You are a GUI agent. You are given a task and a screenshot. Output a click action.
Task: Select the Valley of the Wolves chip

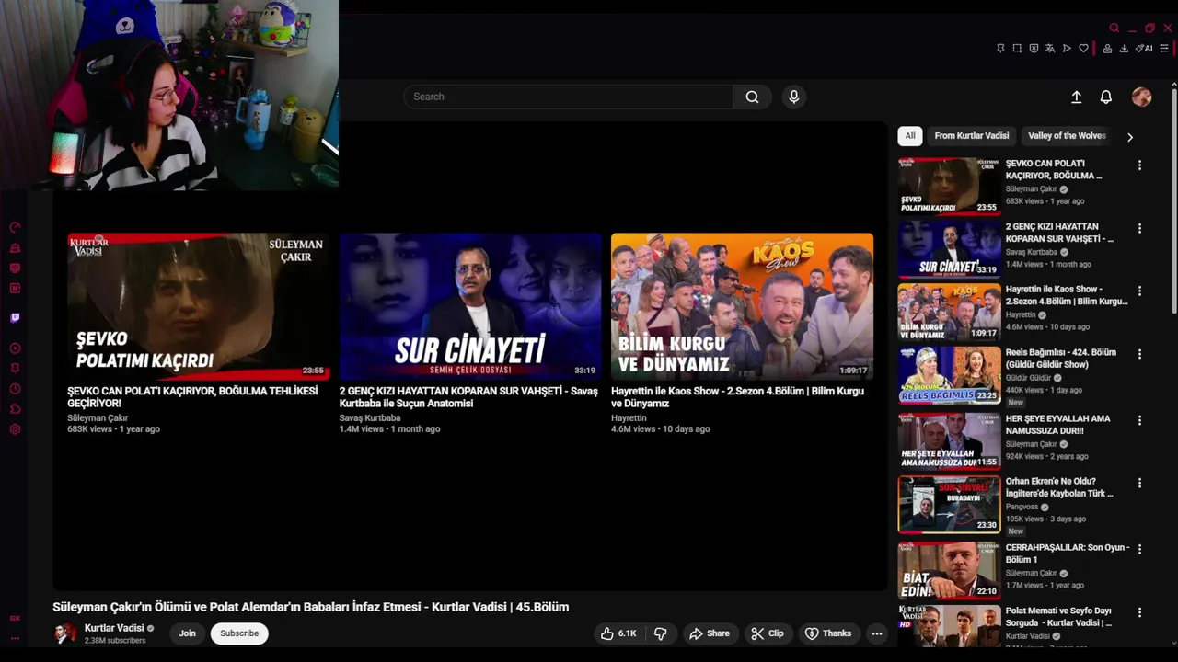click(x=1067, y=136)
